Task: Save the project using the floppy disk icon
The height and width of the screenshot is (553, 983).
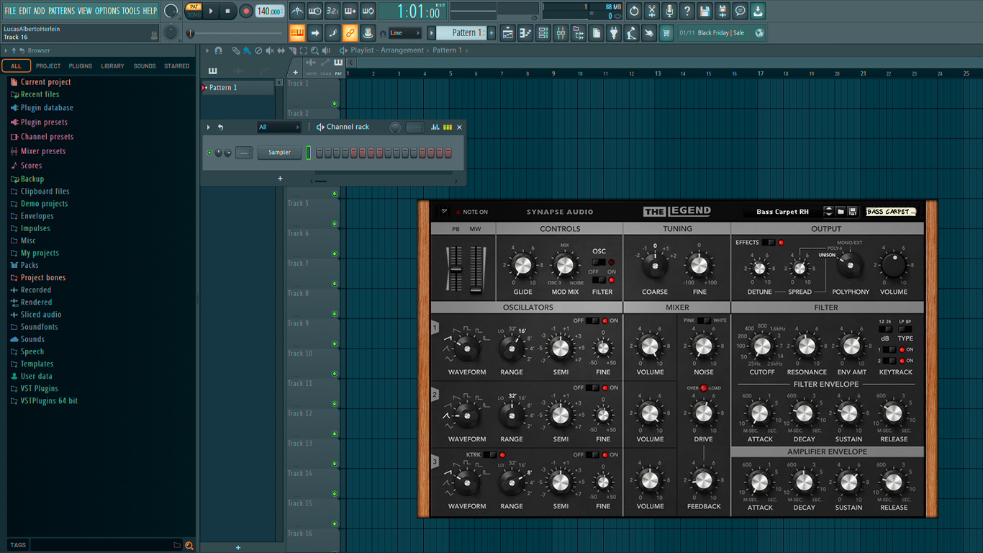Action: [x=705, y=11]
